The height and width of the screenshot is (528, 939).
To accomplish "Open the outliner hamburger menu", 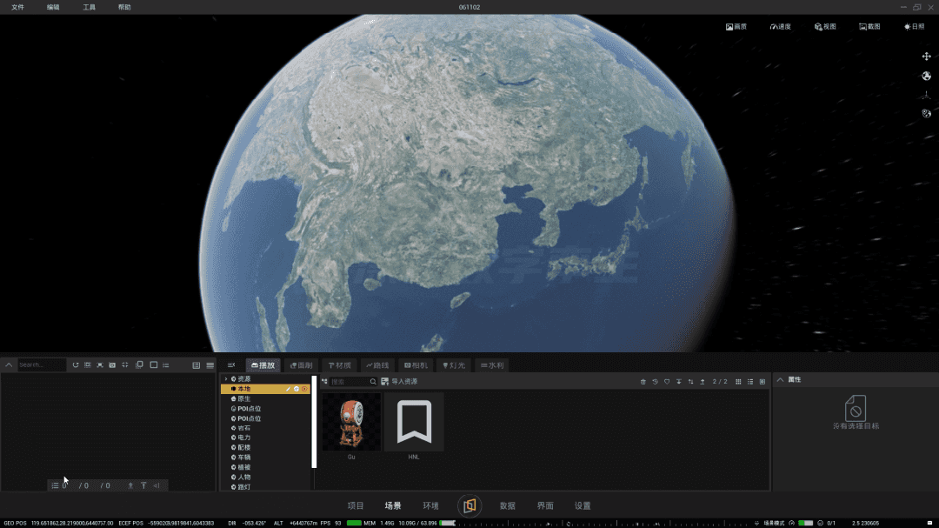I will pos(210,365).
